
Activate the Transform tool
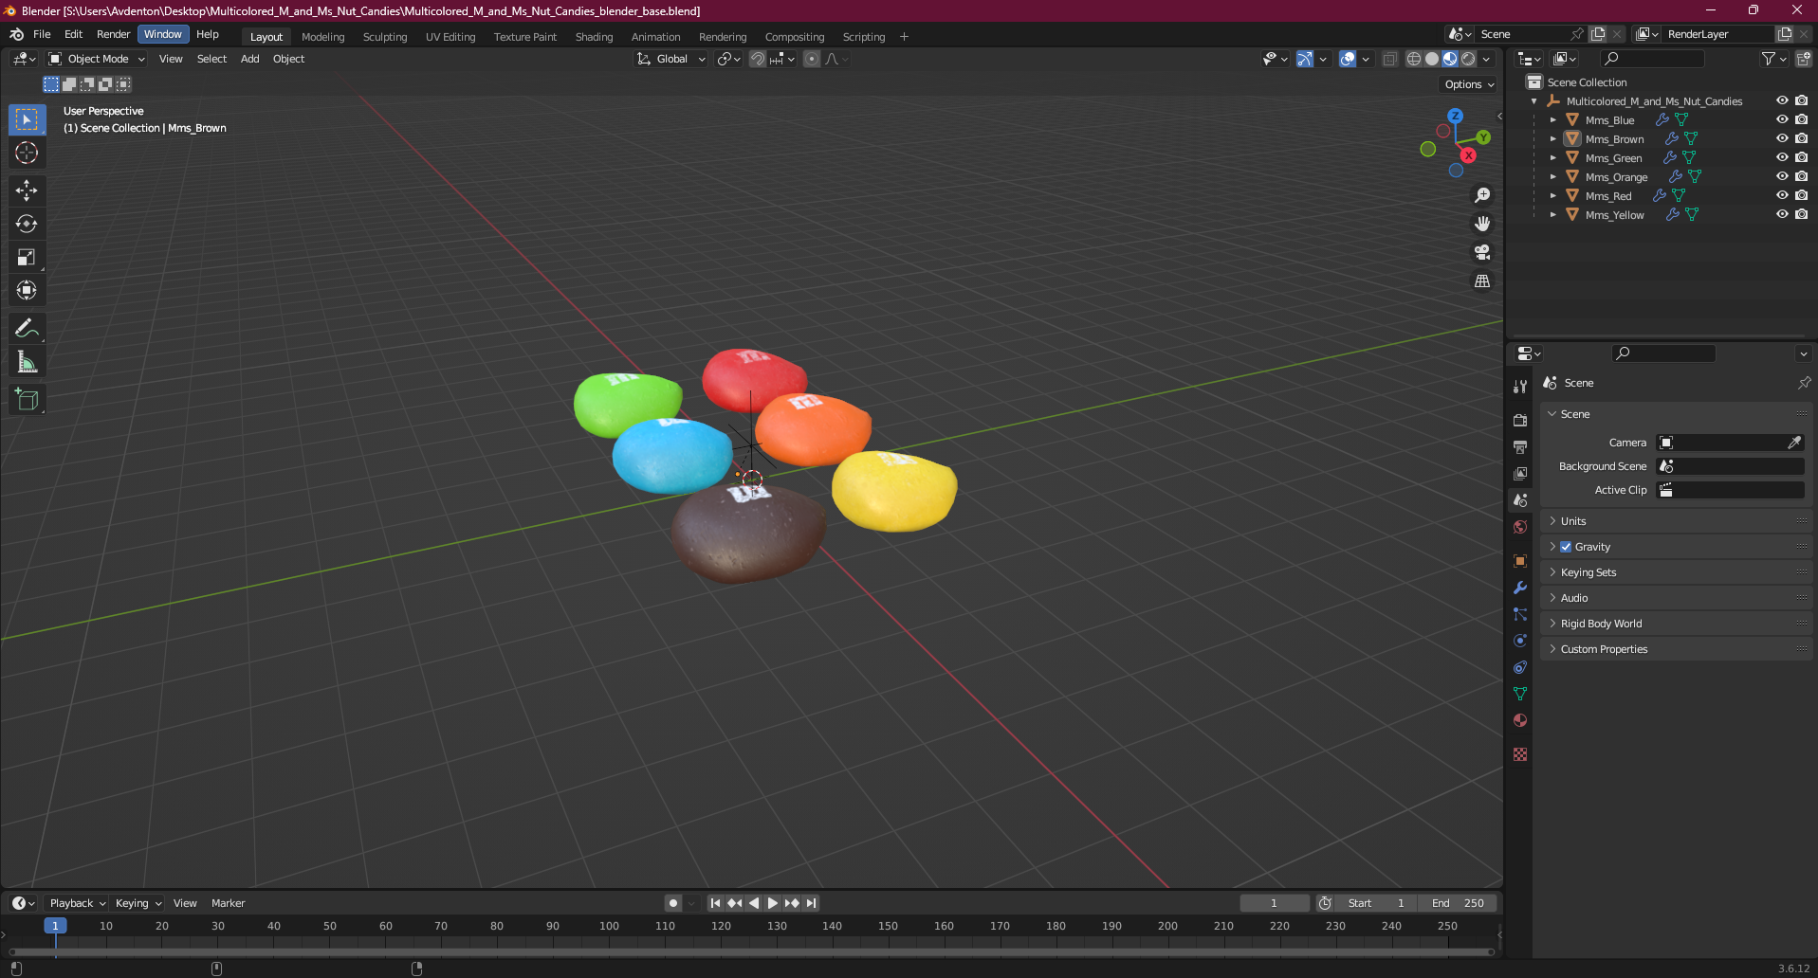click(x=27, y=290)
